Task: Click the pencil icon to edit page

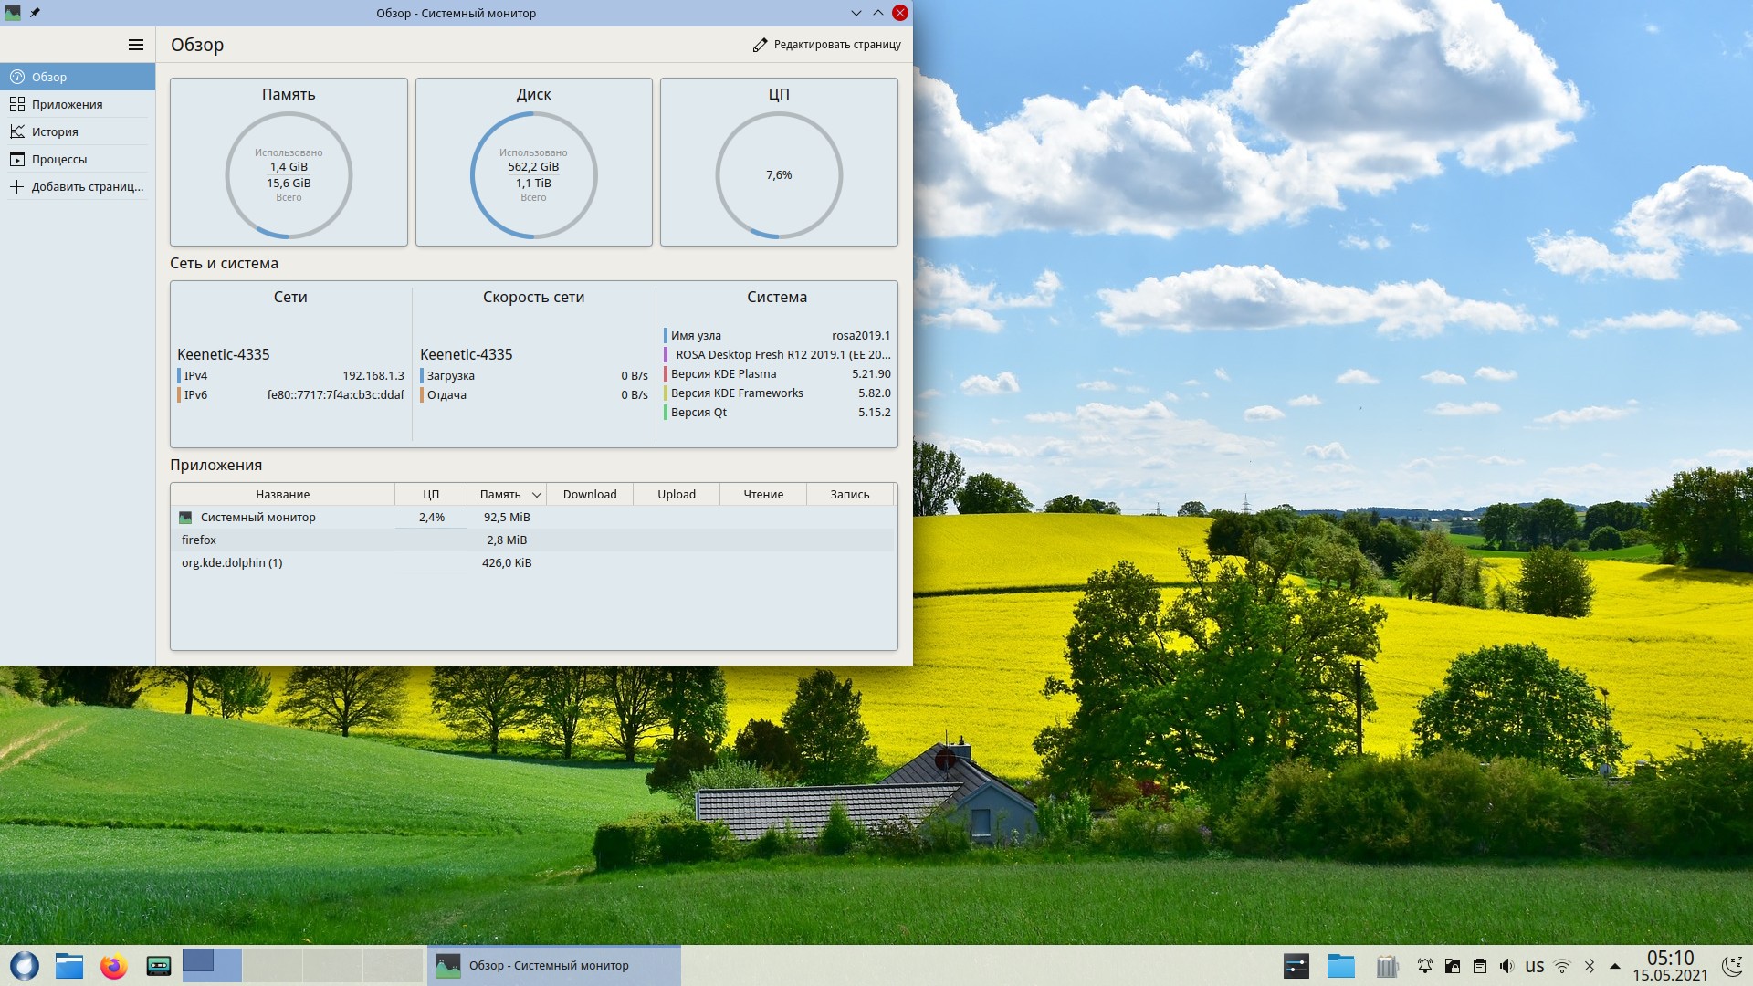Action: [760, 45]
